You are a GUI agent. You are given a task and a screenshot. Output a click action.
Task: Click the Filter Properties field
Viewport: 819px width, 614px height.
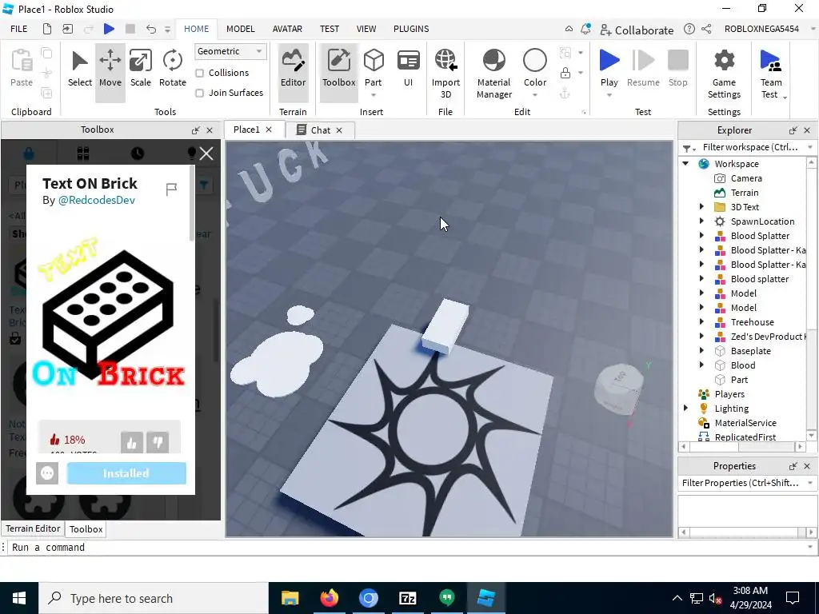[741, 483]
